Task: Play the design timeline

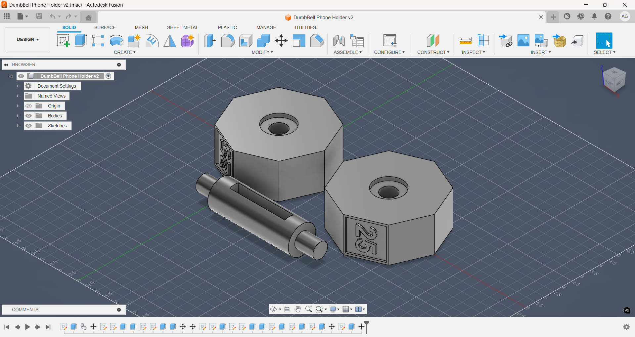Action: tap(27, 327)
